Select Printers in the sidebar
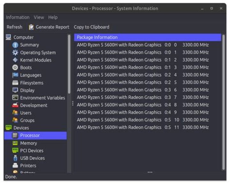This screenshot has height=185, width=230. tap(28, 166)
